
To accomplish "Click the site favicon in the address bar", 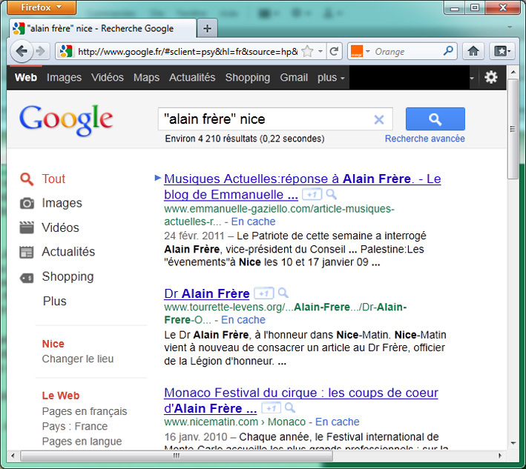I will pyautogui.click(x=66, y=51).
